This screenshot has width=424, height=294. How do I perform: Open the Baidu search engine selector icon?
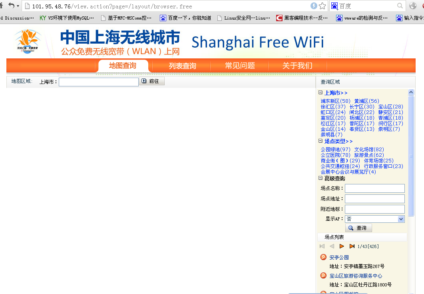tap(334, 6)
